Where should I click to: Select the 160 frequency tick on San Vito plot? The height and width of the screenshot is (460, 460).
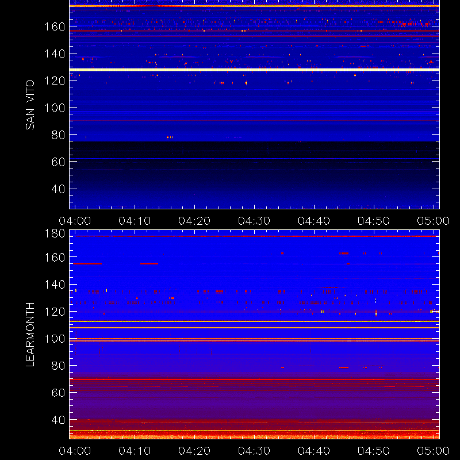point(55,27)
